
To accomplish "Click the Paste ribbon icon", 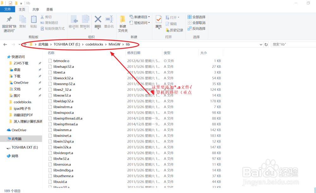I will 33,20.
